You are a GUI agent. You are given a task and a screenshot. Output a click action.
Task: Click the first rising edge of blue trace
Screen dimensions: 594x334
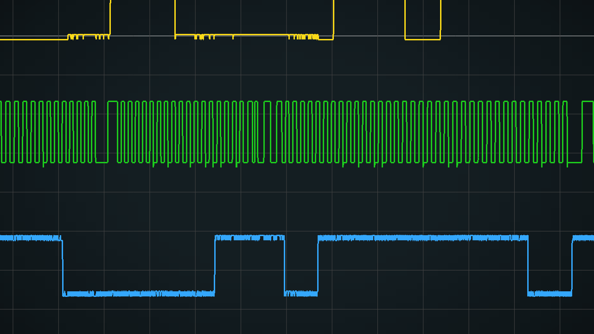[x=215, y=265]
